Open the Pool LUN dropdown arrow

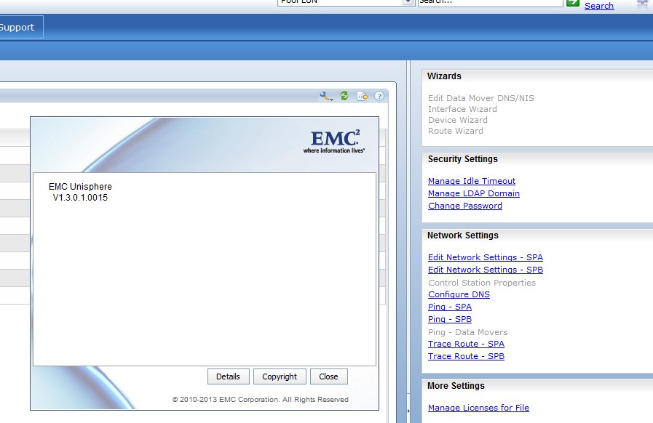tap(408, 2)
